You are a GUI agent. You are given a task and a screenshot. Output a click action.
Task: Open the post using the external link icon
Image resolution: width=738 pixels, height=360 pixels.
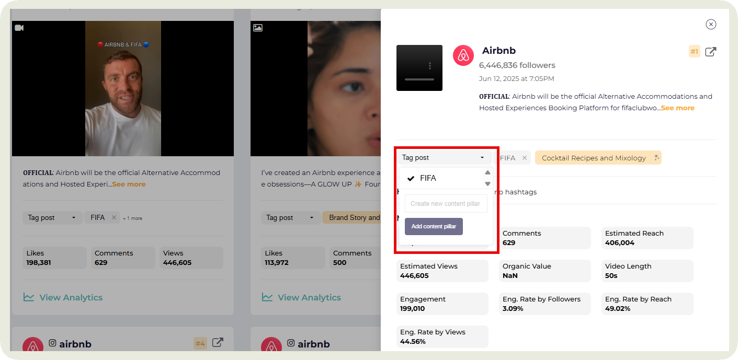click(x=711, y=51)
